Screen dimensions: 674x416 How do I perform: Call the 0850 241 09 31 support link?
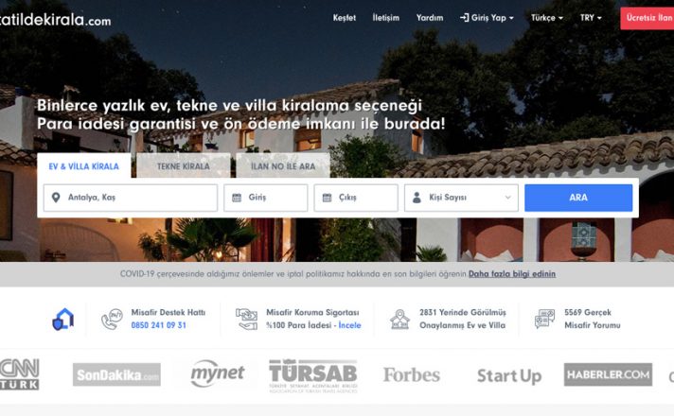coord(159,325)
